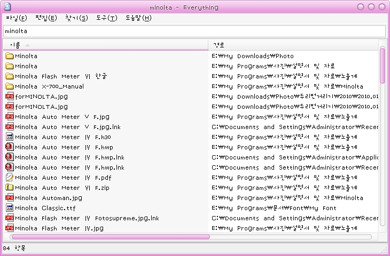Click the vertical scrollbar thumb

[x=383, y=66]
